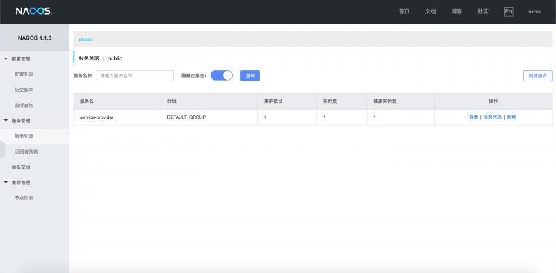Image resolution: width=556 pixels, height=273 pixels.
Task: Open 订阅者列表 in the sidebar
Action: point(26,151)
